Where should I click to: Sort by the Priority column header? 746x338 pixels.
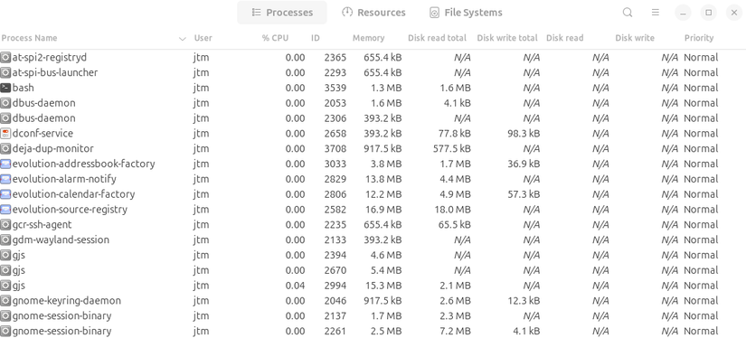tap(699, 38)
